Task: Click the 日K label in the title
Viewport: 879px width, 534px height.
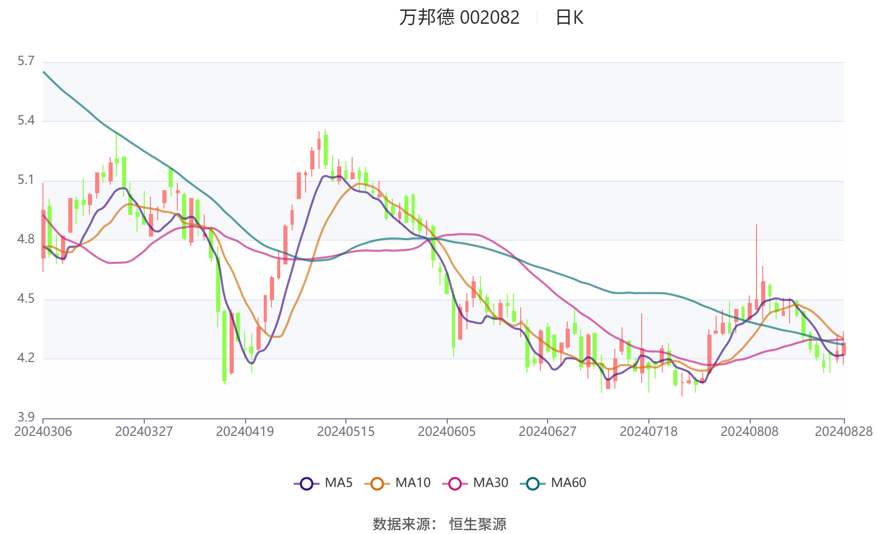Action: pos(569,18)
